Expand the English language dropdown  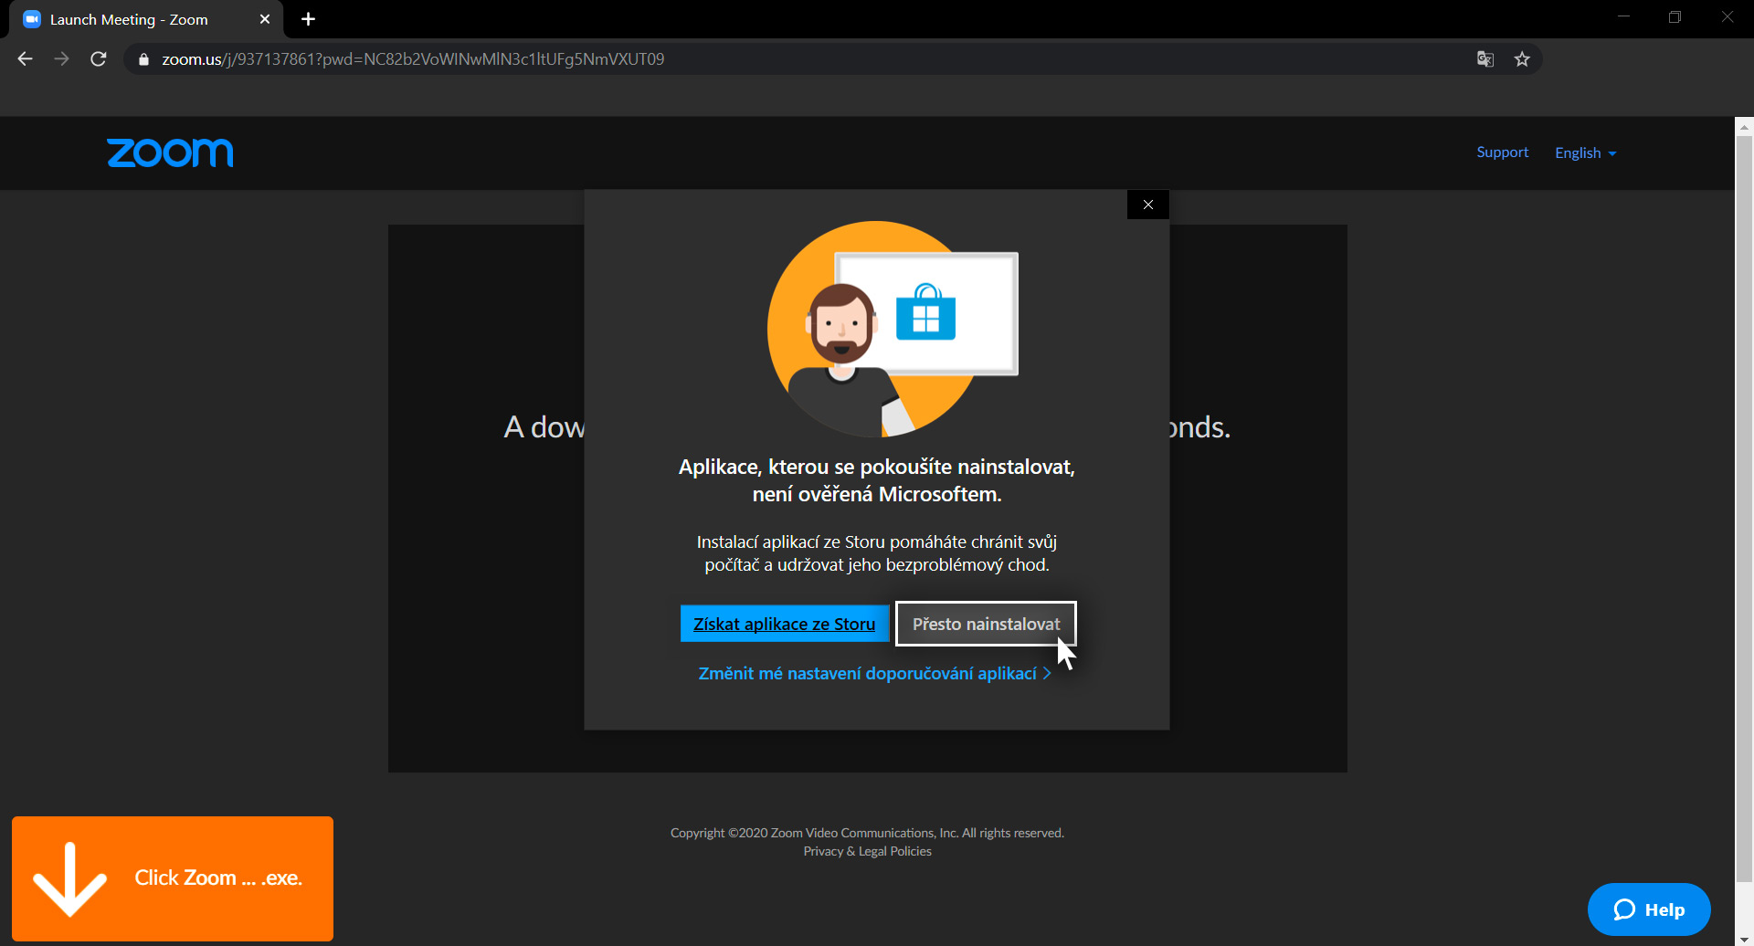pyautogui.click(x=1586, y=152)
